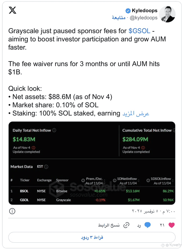Viewport: 184px width, 250px height.
Task: Click the red alert icon under $14.83M
Action: [x=33, y=147]
